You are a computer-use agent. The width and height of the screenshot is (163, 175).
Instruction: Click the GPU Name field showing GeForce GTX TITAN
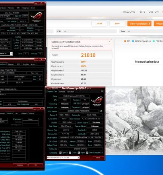click(x=74, y=96)
